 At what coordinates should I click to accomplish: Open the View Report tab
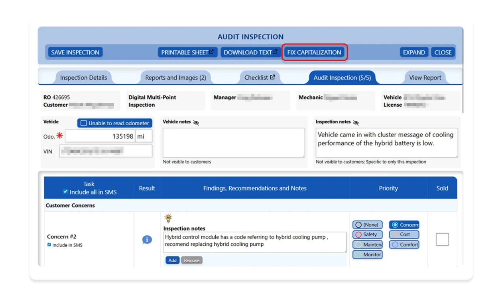pos(425,77)
